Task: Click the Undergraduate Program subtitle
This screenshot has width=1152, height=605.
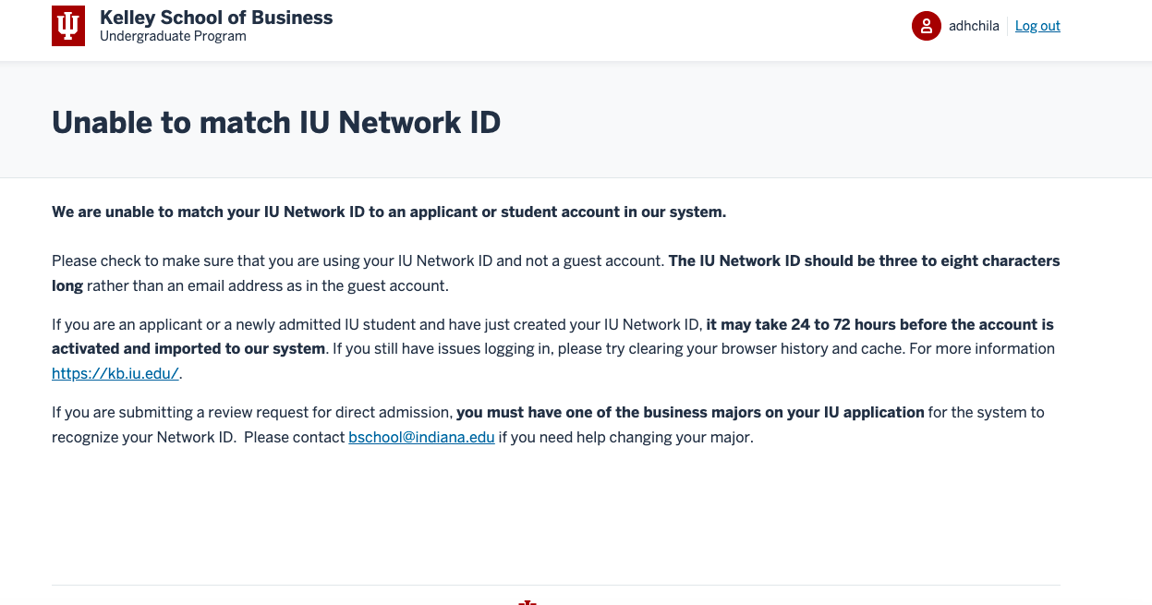Action: (x=173, y=37)
